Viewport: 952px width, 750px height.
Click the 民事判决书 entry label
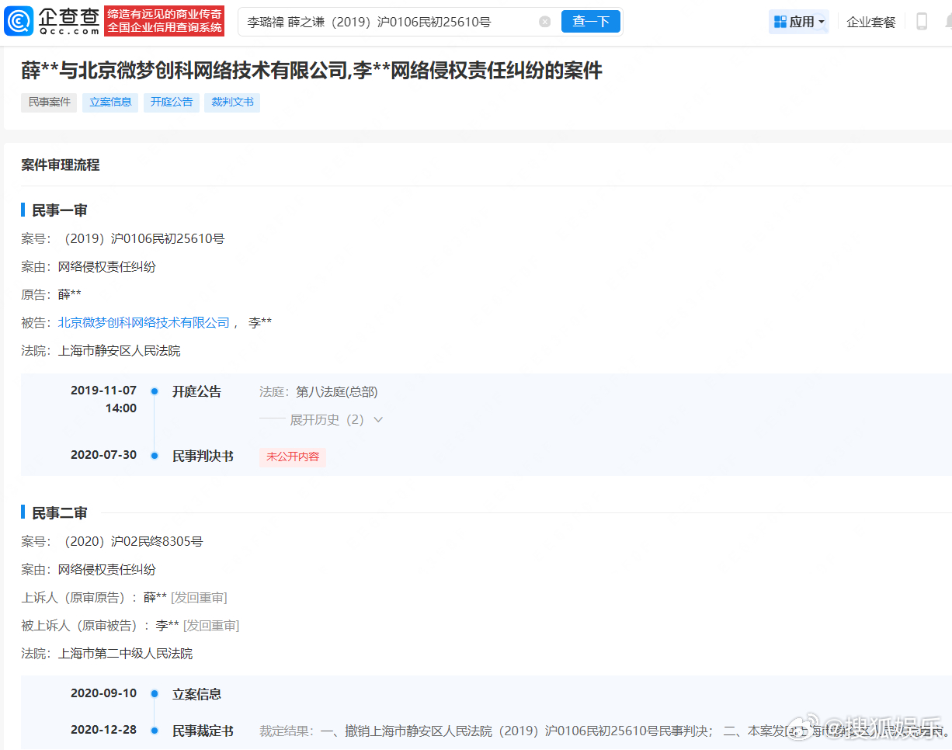203,456
